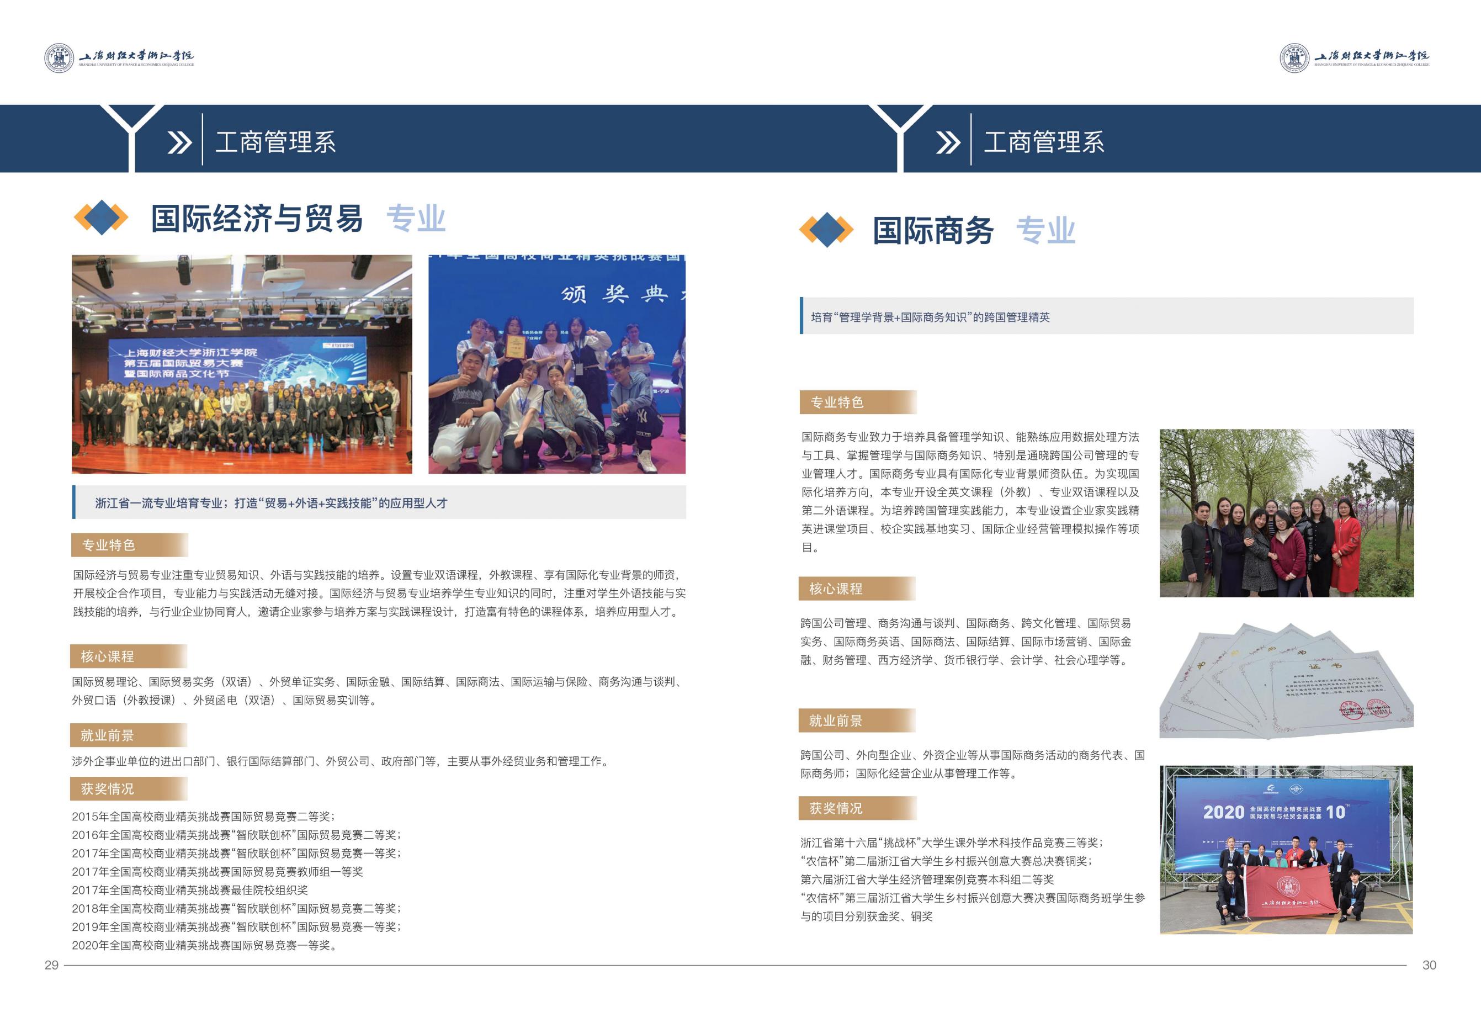Screen dimensions: 1481x1012
Task: Open the trade competition group photo
Action: 242,364
